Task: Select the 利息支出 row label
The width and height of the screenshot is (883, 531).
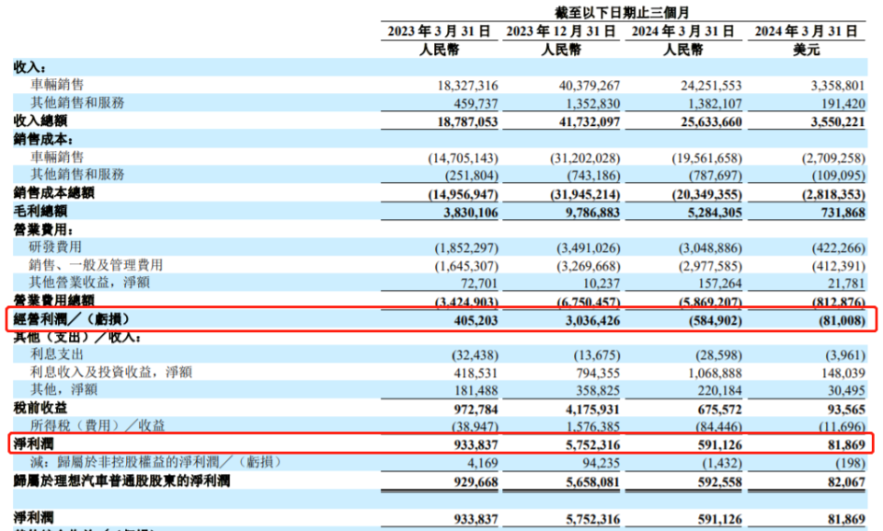Action: [x=56, y=354]
